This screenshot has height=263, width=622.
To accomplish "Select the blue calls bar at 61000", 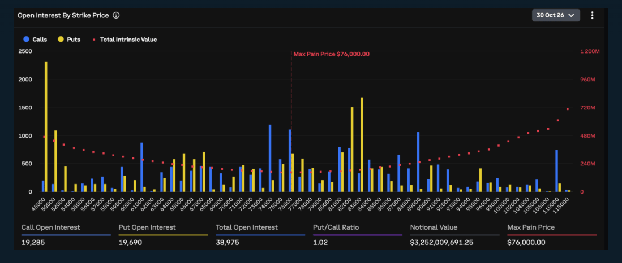I will (x=141, y=167).
